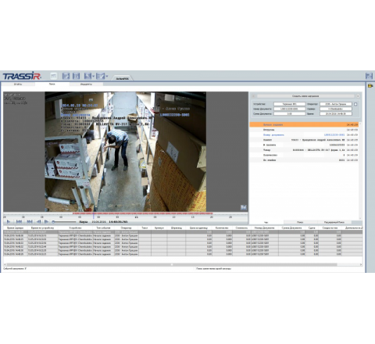Screen dimensions: 375x344
Task: Open dropdown arrow beside the grid template icon
Action: click(107, 76)
